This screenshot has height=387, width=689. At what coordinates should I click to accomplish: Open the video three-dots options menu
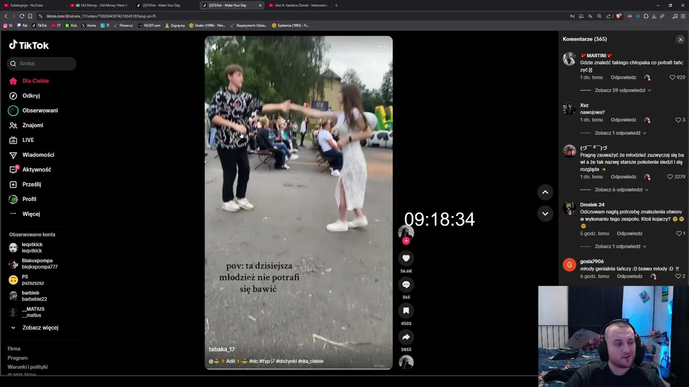(x=382, y=47)
